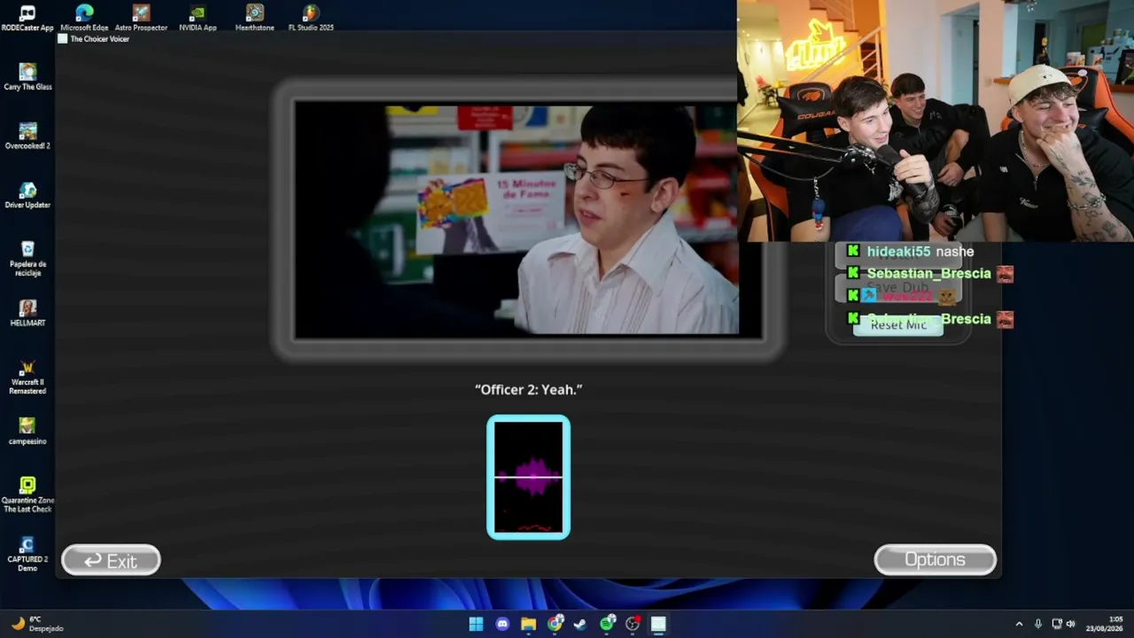This screenshot has width=1134, height=638.
Task: Open the Windows Start menu
Action: click(476, 624)
